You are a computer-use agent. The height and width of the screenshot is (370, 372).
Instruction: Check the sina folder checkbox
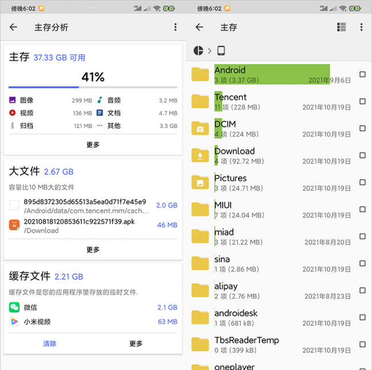362,264
